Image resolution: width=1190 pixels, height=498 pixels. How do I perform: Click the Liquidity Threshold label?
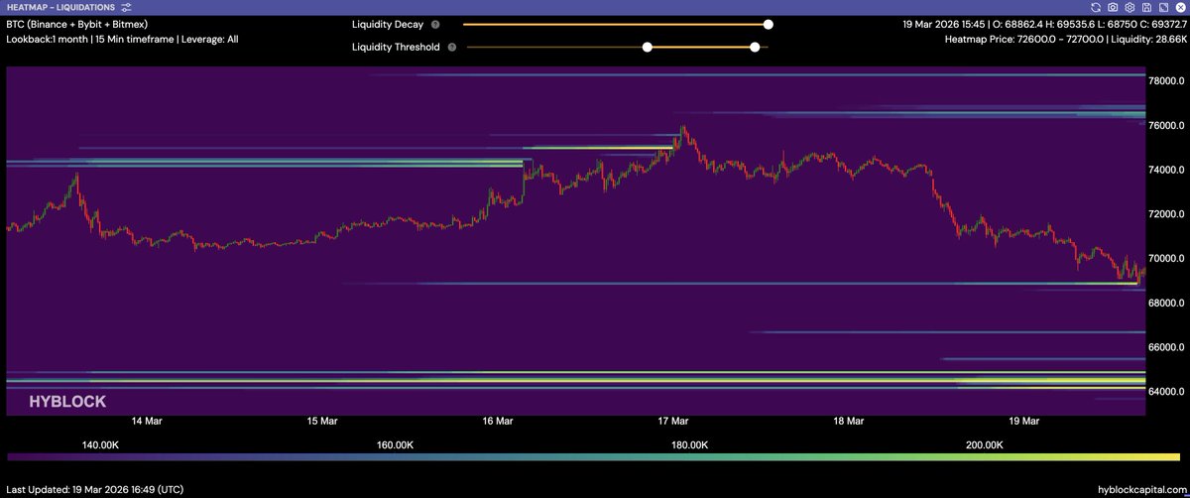[x=396, y=47]
